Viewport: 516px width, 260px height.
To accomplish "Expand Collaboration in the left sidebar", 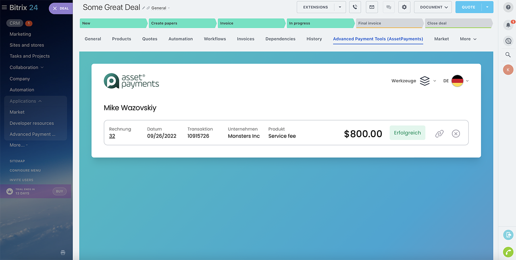I will tap(26, 67).
